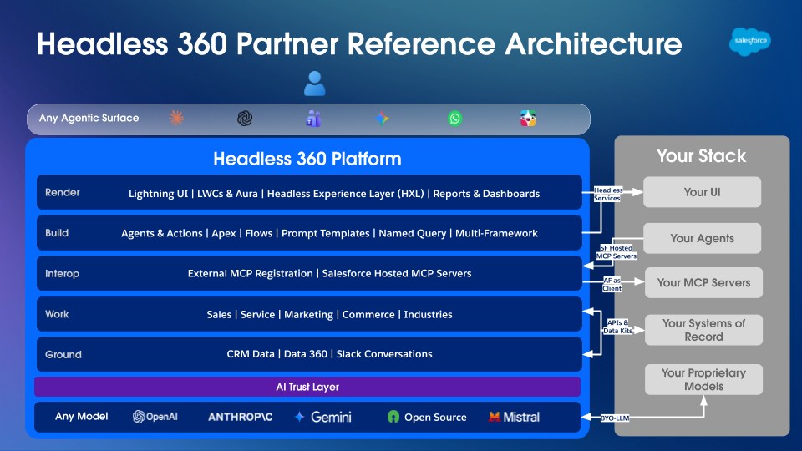
Task: Select the WhatsApp icon
Action: click(x=454, y=119)
